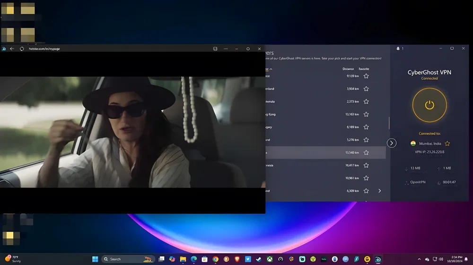Click the 1 MB upload statistic
The image size is (473, 265).
click(x=447, y=168)
